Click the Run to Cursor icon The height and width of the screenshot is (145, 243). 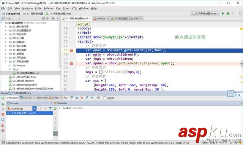click(92, 98)
